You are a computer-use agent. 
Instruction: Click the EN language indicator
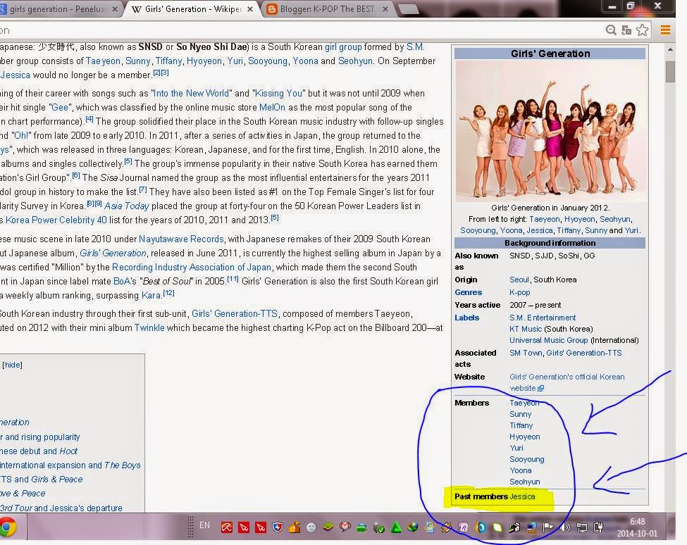[204, 525]
